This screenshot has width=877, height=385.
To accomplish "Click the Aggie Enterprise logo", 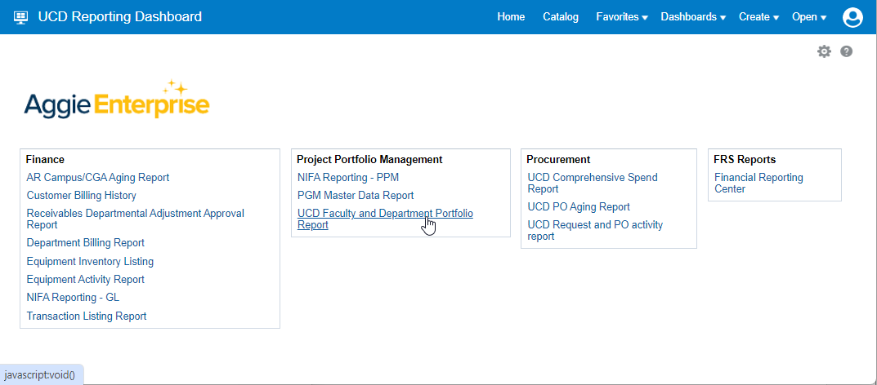I will (x=117, y=101).
